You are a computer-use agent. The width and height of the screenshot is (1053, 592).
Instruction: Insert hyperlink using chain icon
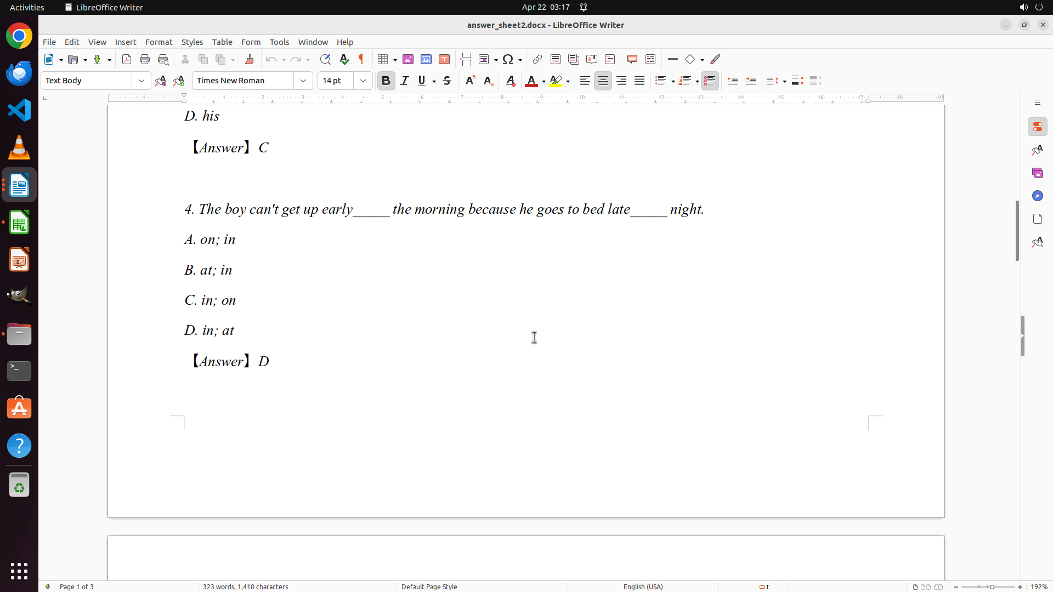click(x=537, y=59)
